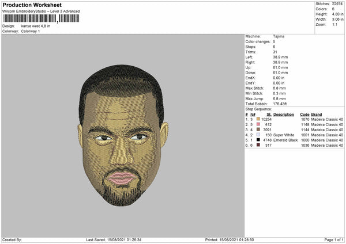Click 'Madeira Classic 40' in the code 1036 row

(x=327, y=146)
